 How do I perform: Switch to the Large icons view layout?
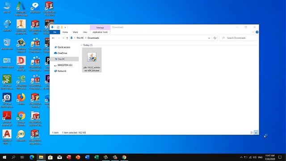(256, 132)
